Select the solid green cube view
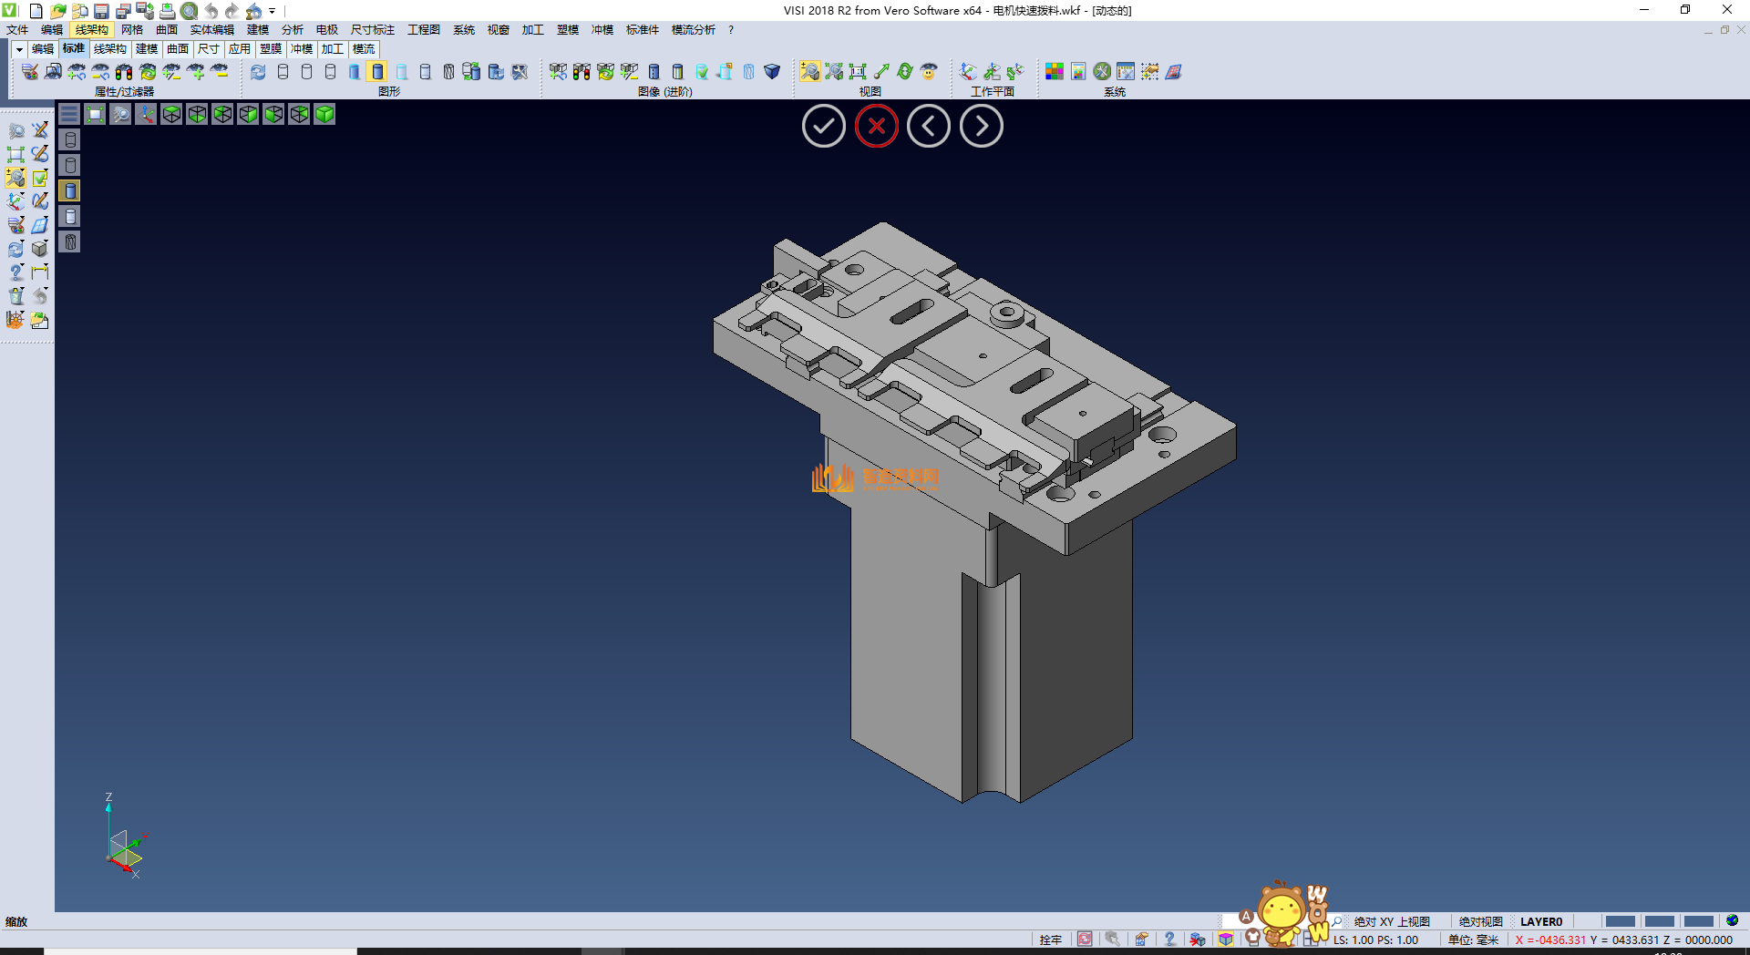The height and width of the screenshot is (955, 1750). pyautogui.click(x=324, y=114)
